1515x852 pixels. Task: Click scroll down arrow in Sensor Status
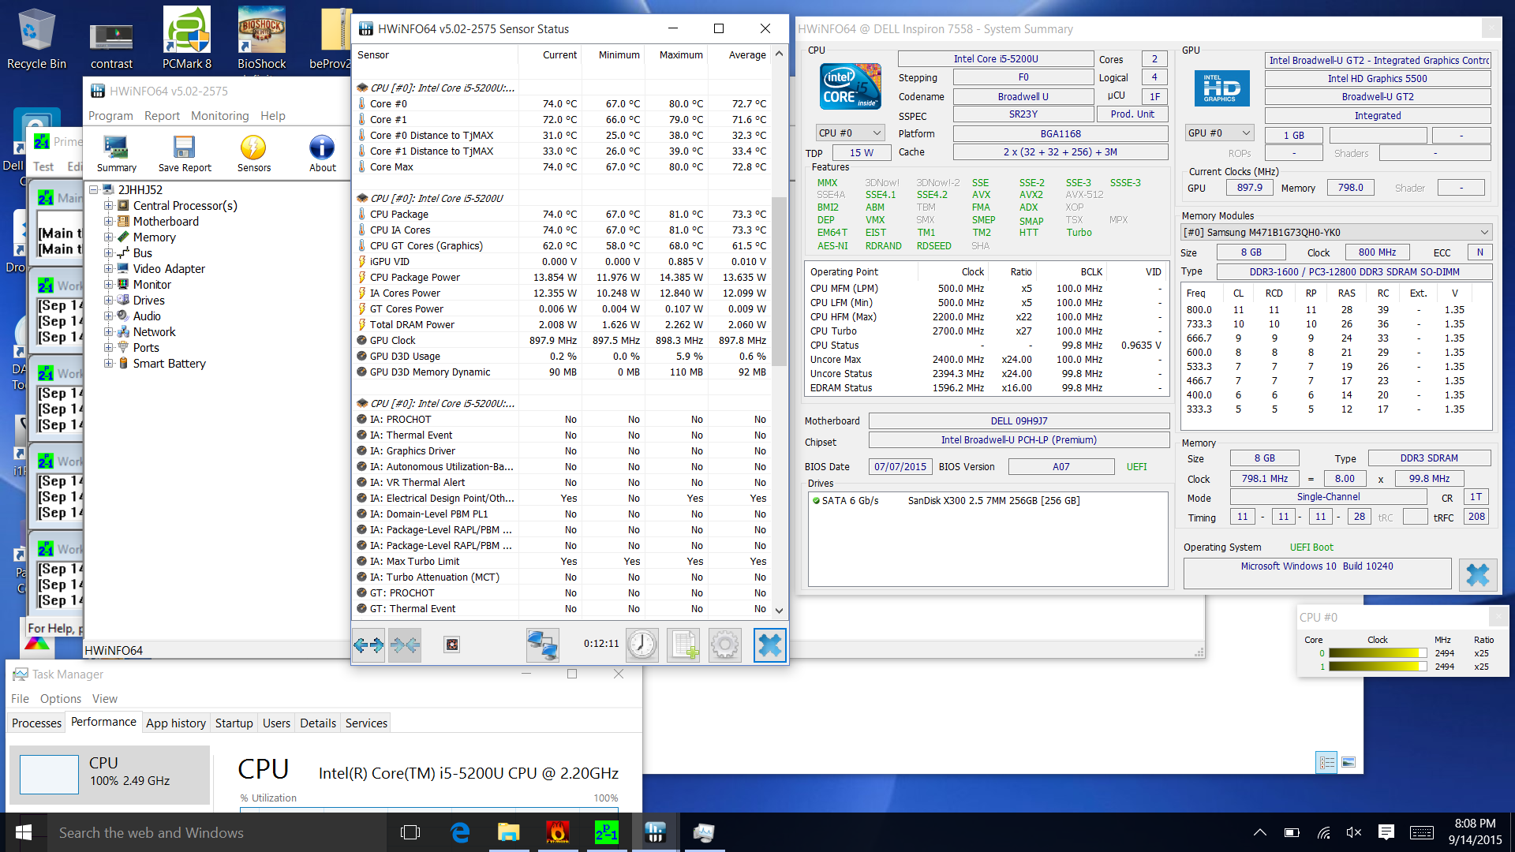779,610
